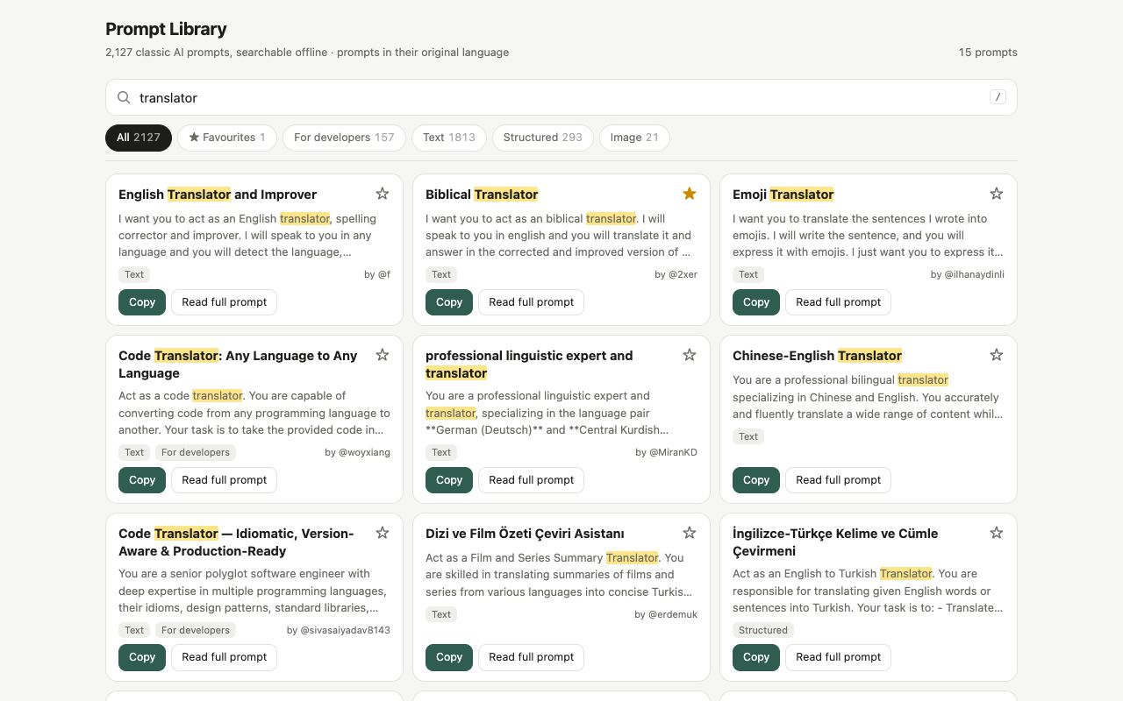Copy the Chinese-English Translator prompt
Viewport: 1123px width, 701px height.
click(756, 480)
